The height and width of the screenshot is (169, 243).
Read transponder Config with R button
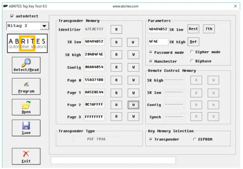click(x=116, y=67)
